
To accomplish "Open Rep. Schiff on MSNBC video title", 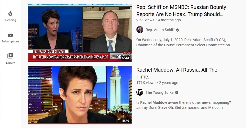I will (x=181, y=11).
